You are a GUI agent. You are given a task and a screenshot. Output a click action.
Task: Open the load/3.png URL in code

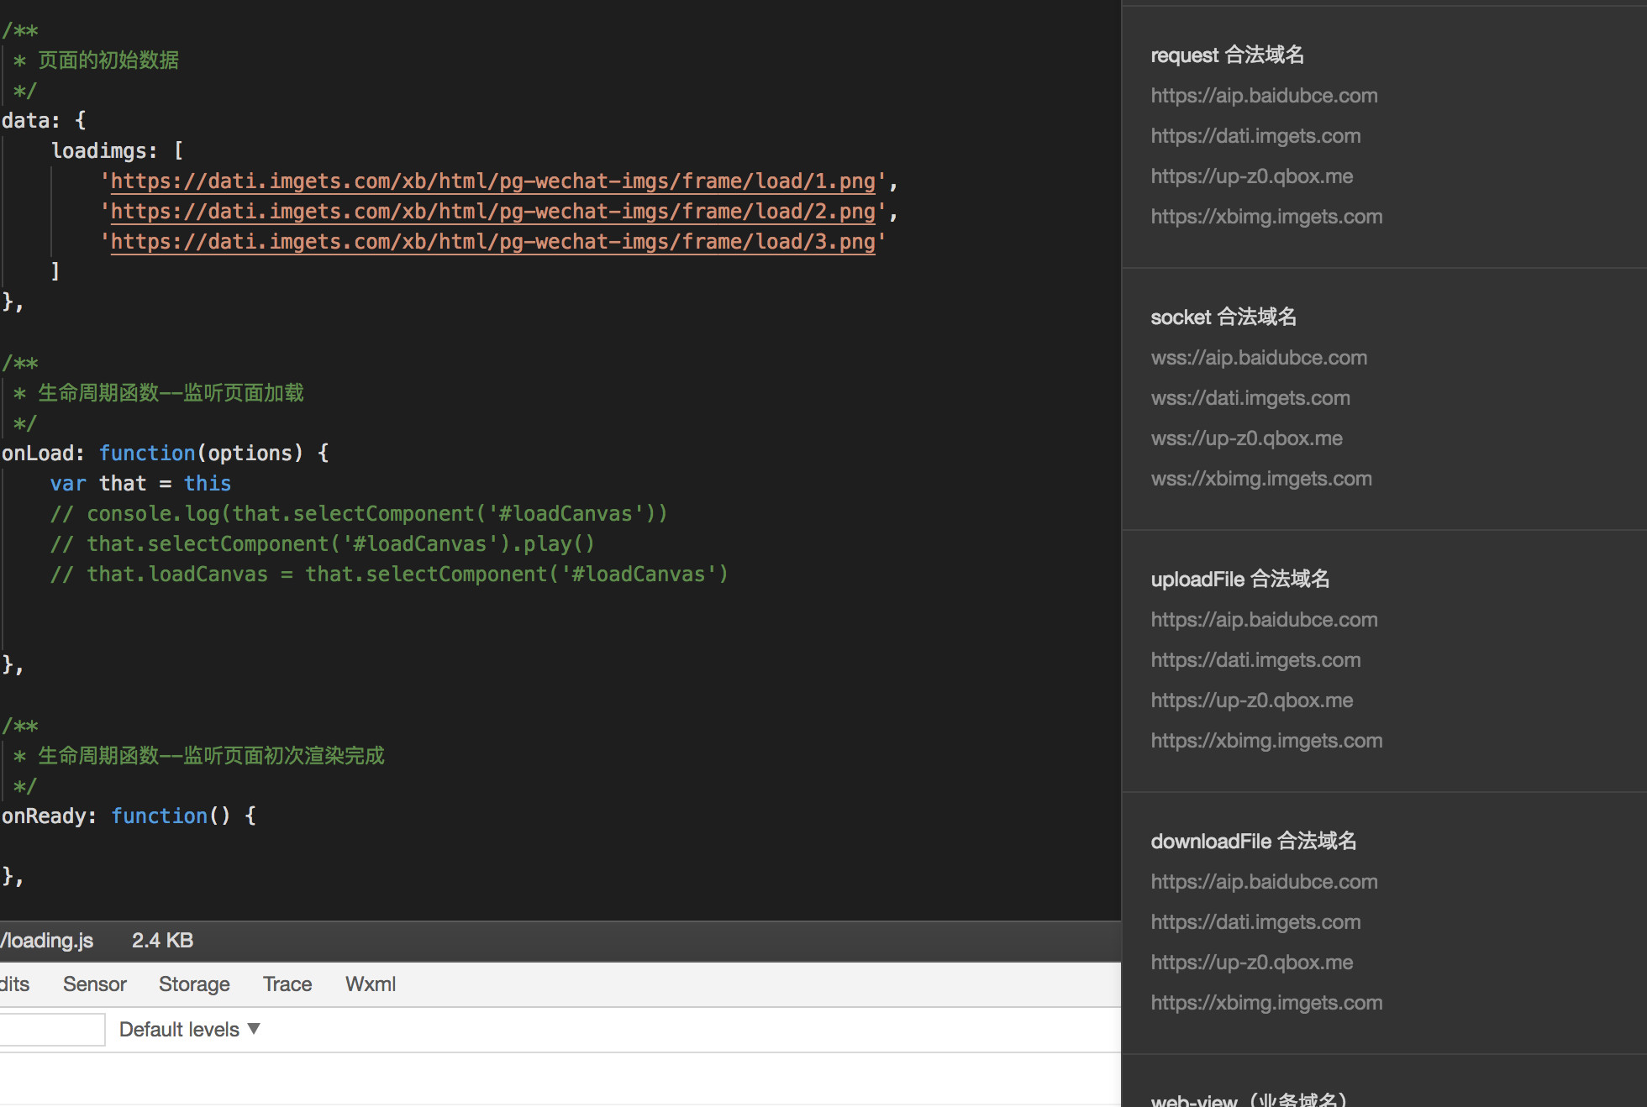click(492, 242)
